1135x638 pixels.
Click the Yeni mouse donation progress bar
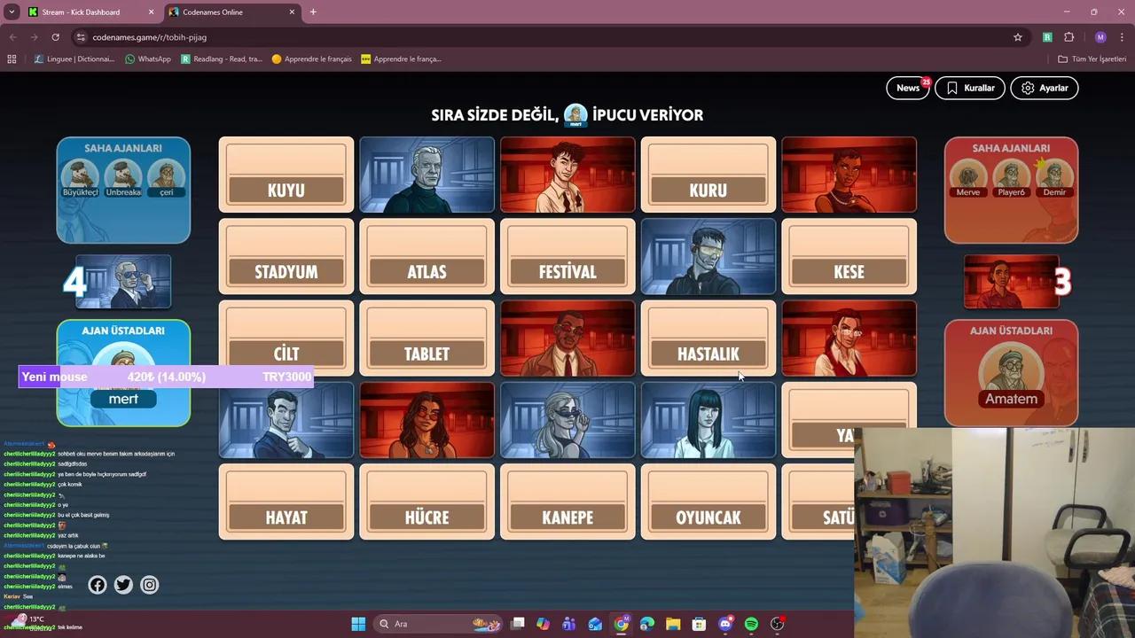point(165,377)
